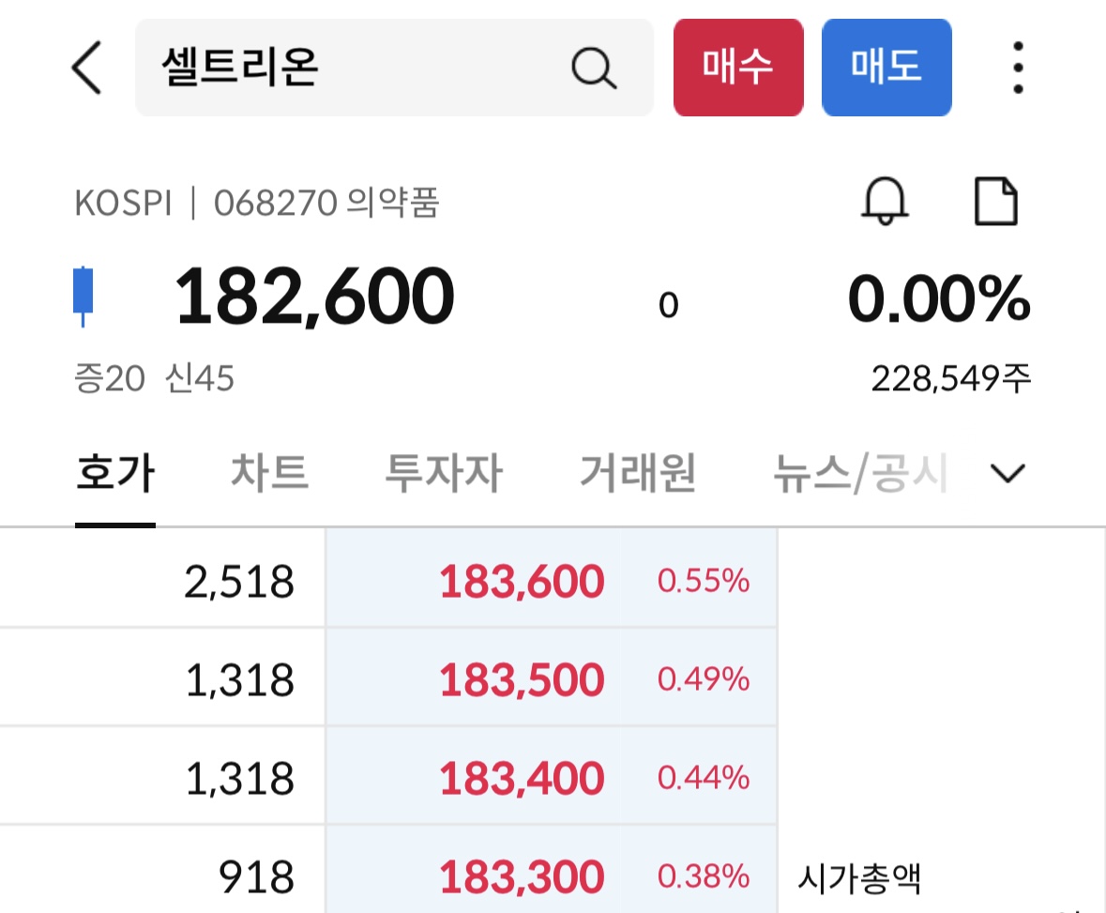The image size is (1106, 913).
Task: Tap ask quantity 1,318 beside 183,500
Action: point(240,680)
